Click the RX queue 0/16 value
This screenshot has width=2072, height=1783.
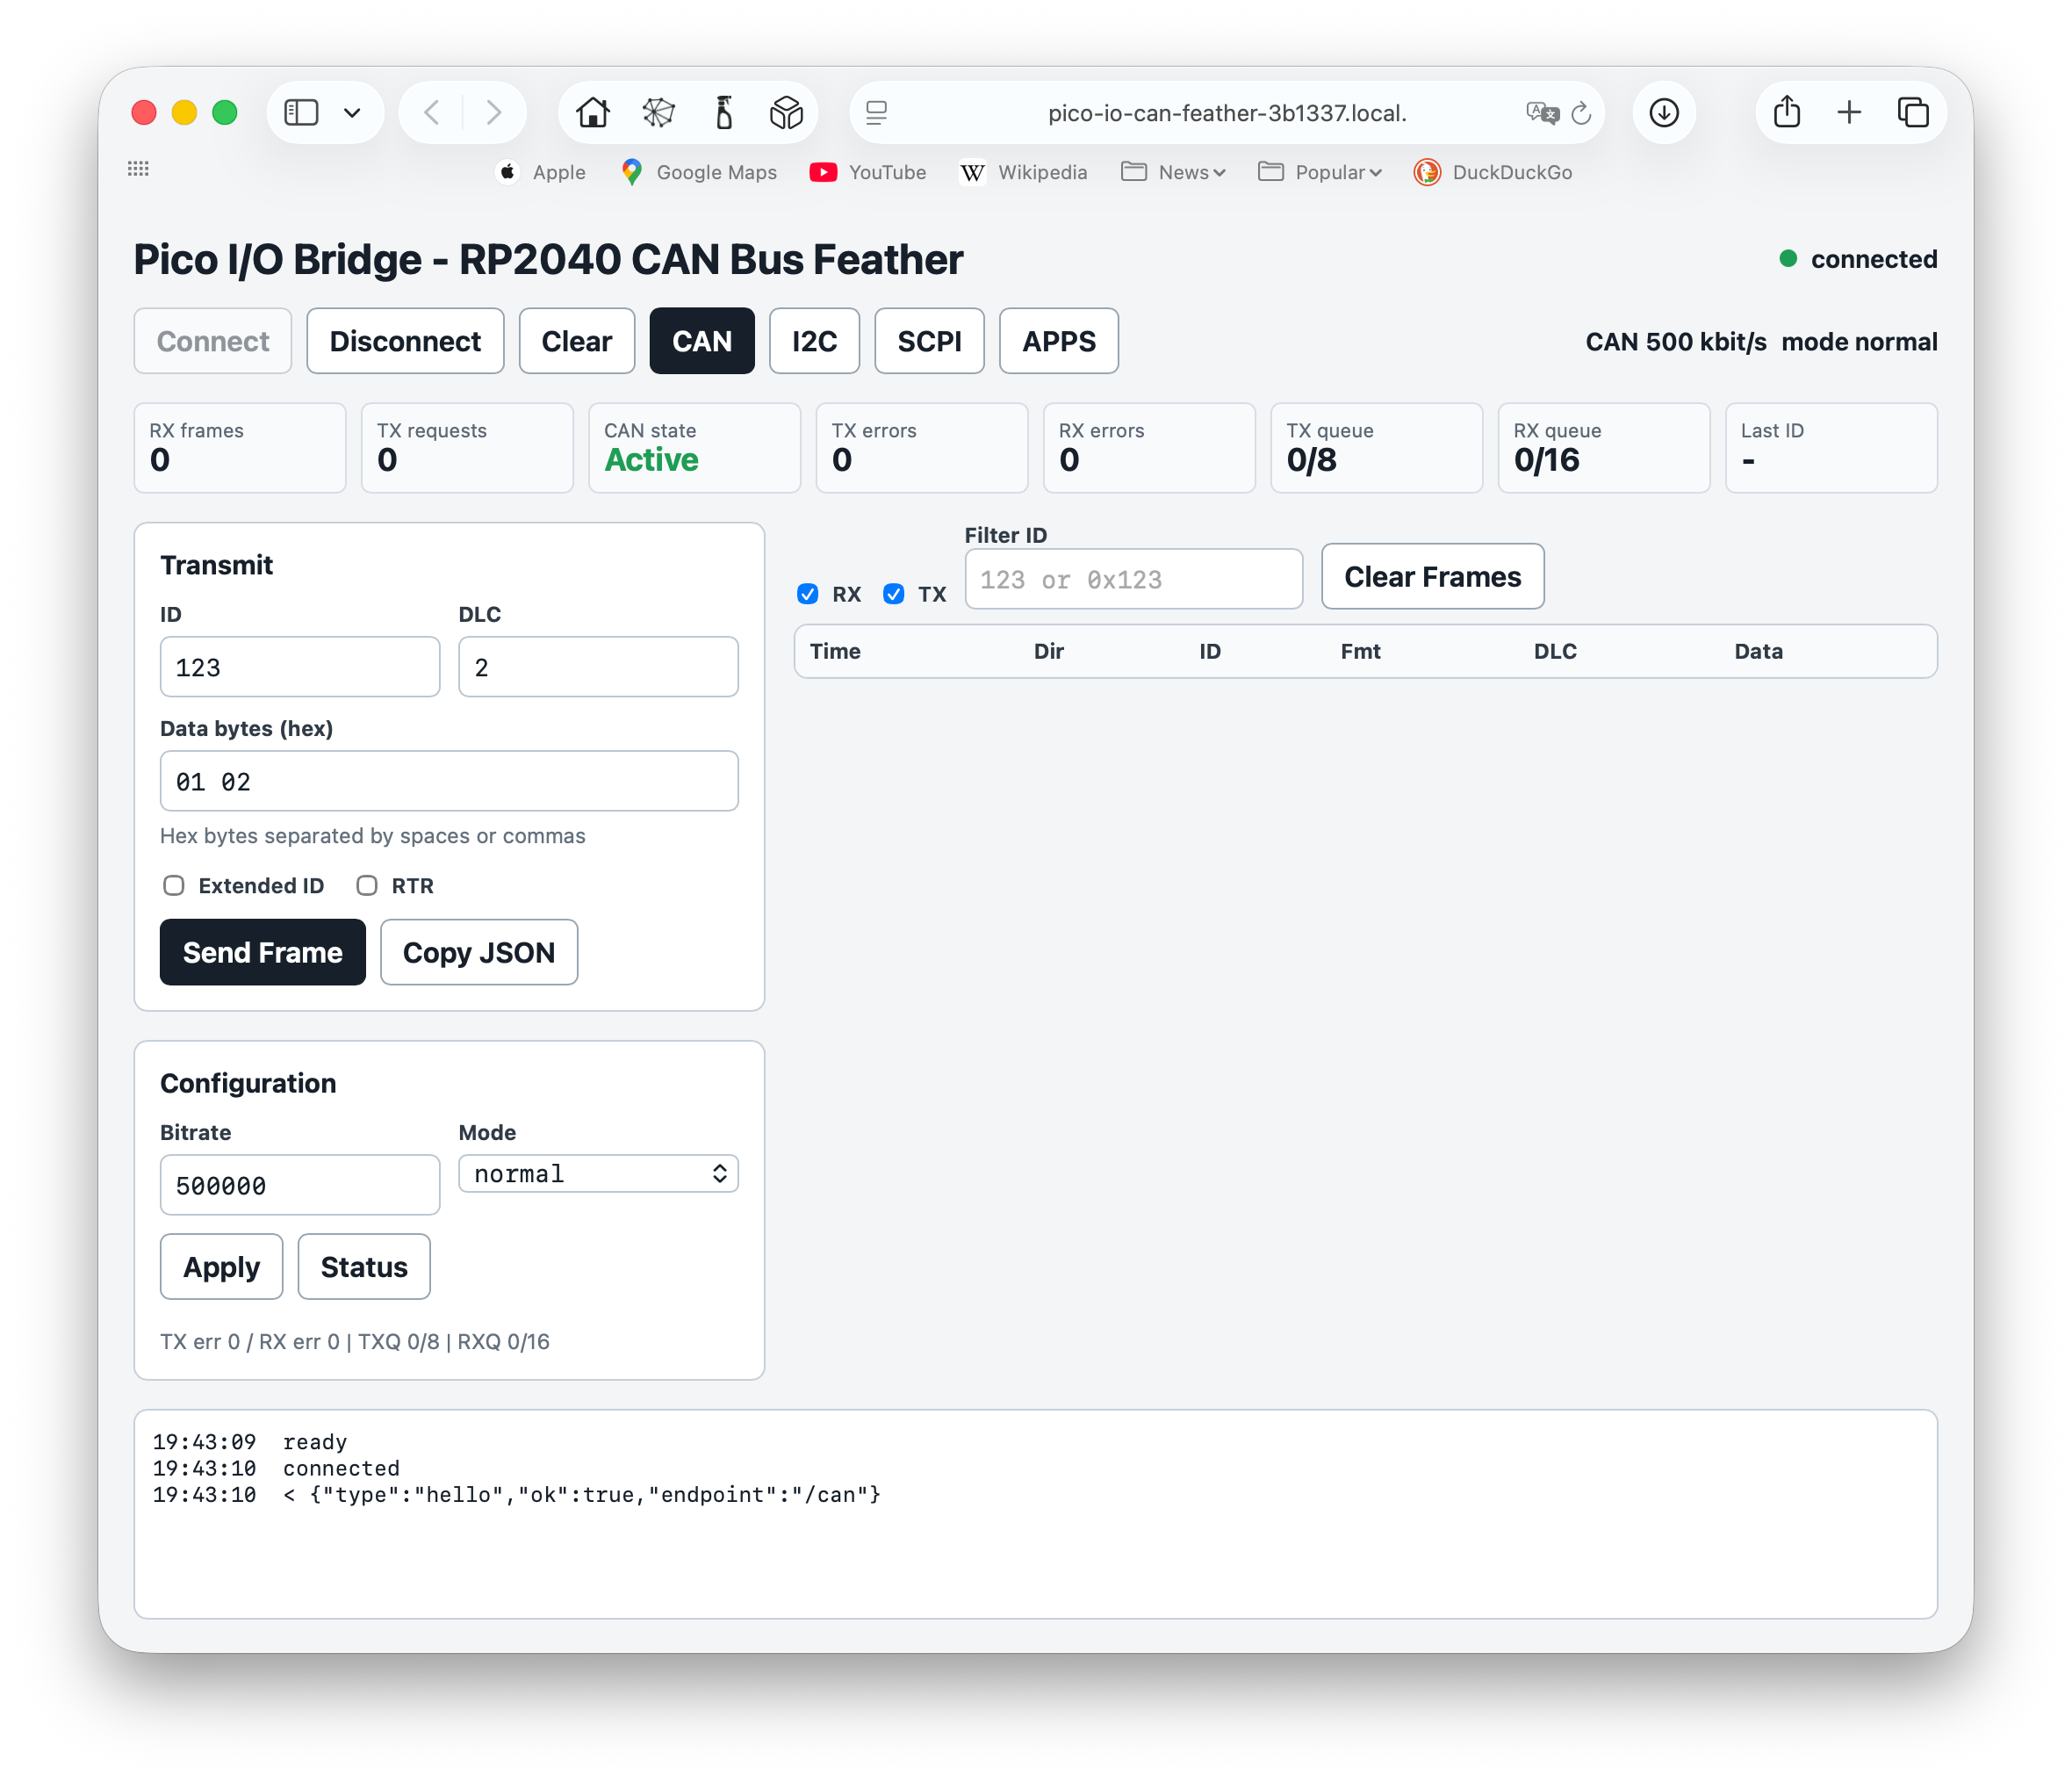click(x=1547, y=460)
